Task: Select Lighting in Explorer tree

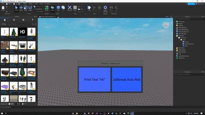Action: 181,26
